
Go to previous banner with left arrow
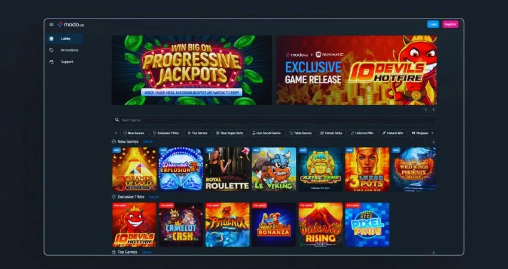point(426,109)
